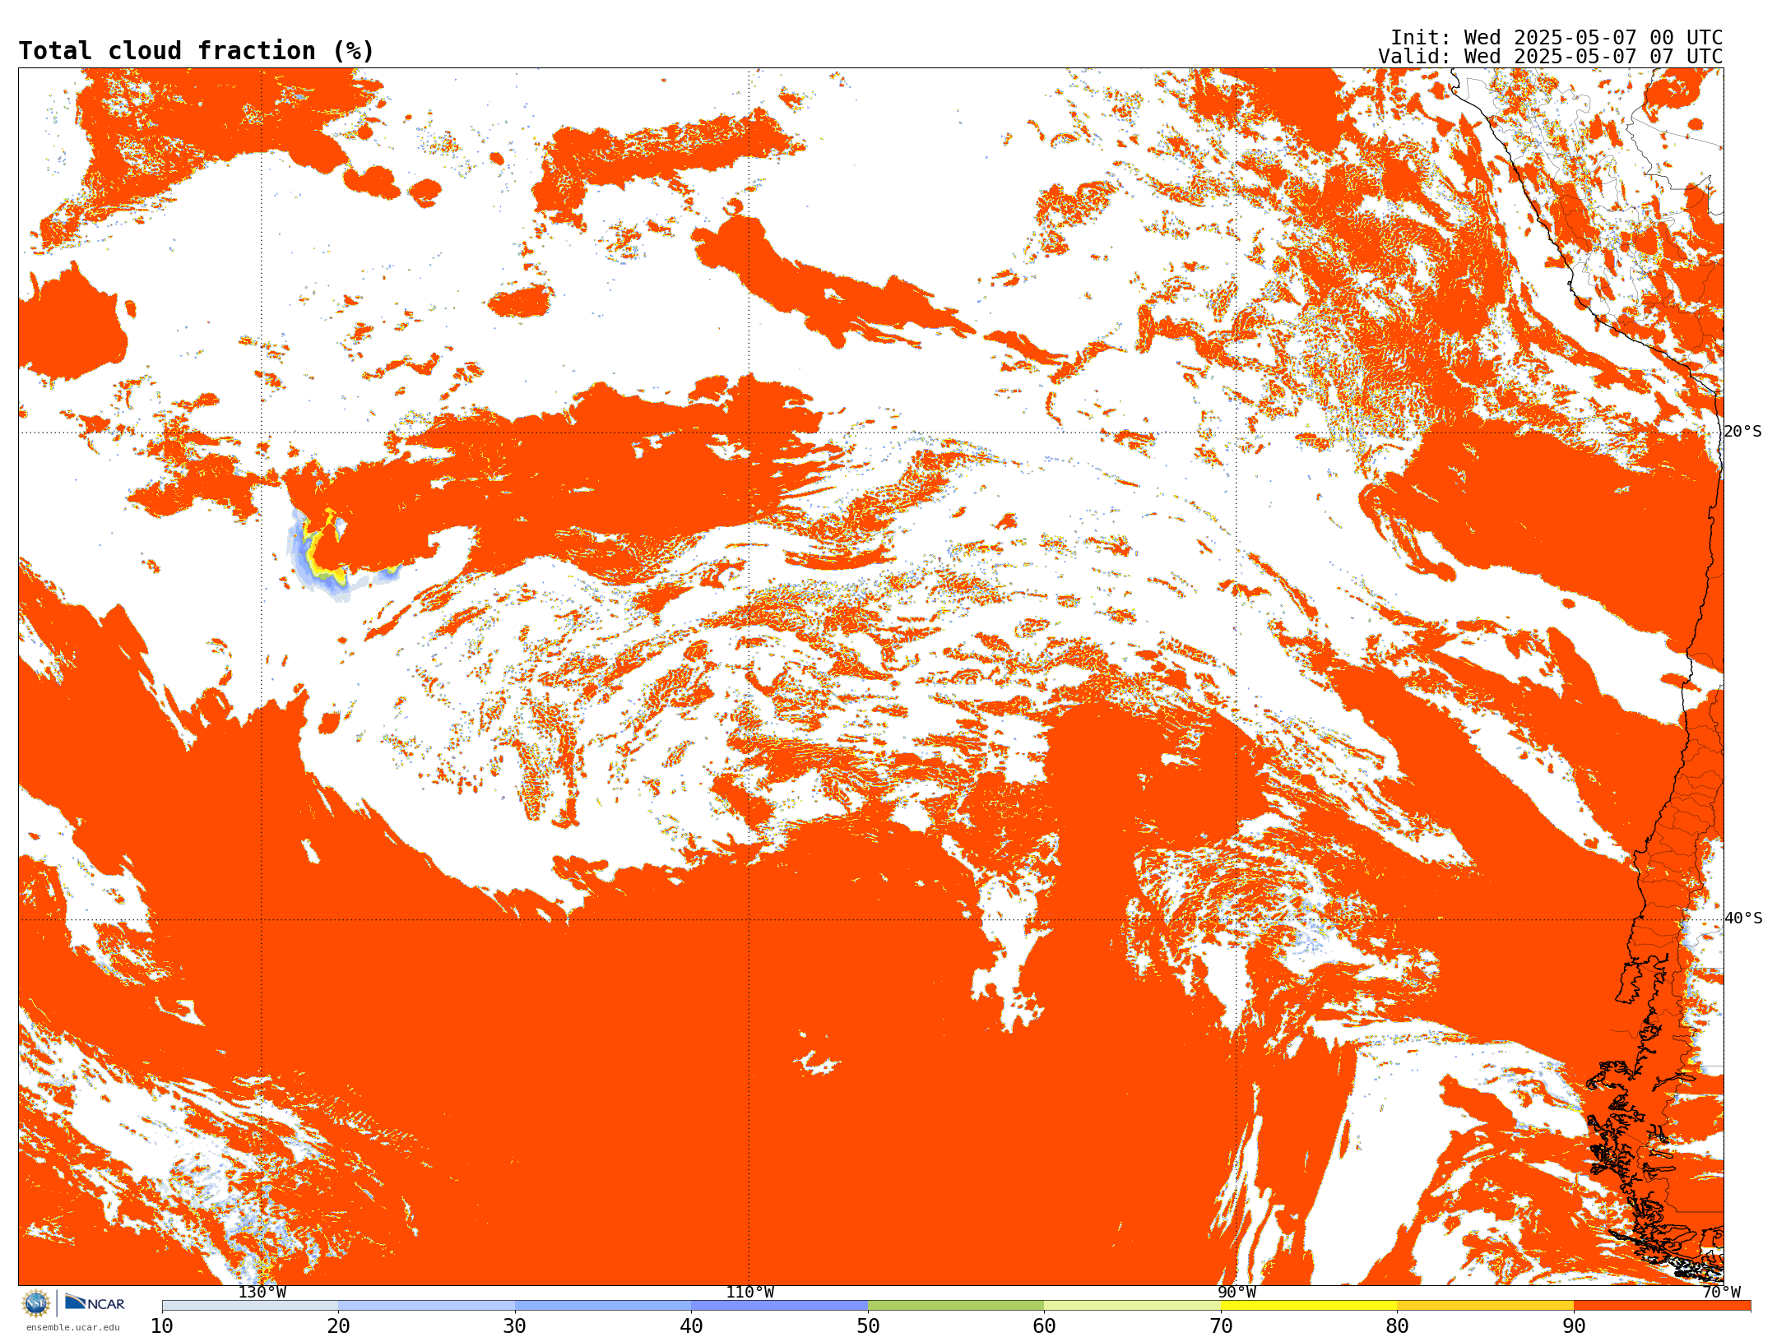This screenshot has width=1777, height=1337.
Task: Pick the 40-50 periwinkle colorbar swatch
Action: point(779,1306)
